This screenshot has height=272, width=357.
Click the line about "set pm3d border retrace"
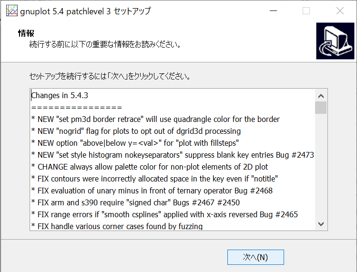[155, 119]
